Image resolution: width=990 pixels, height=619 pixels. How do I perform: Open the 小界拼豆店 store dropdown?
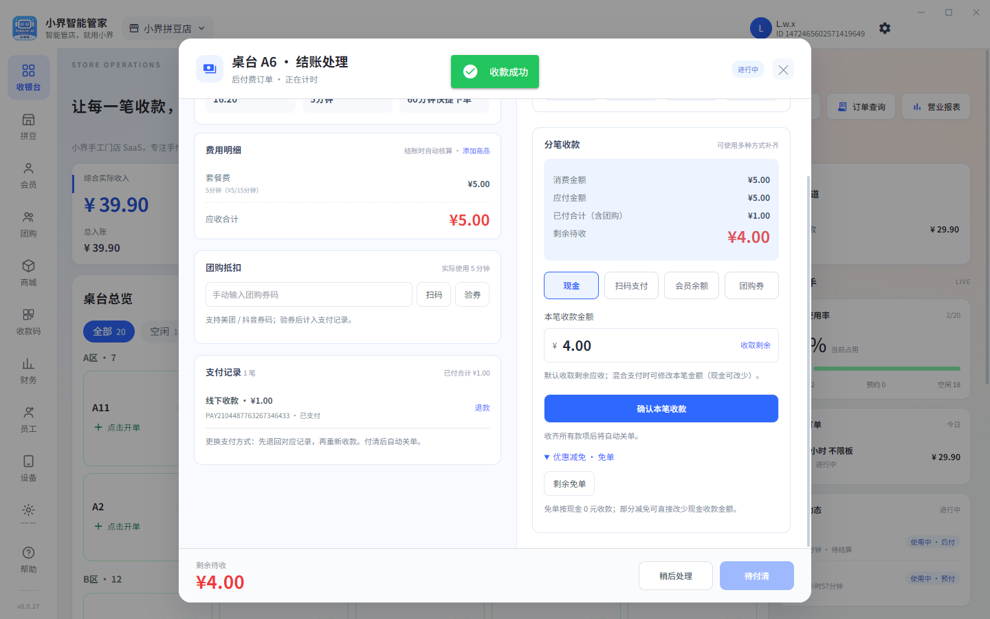click(168, 28)
